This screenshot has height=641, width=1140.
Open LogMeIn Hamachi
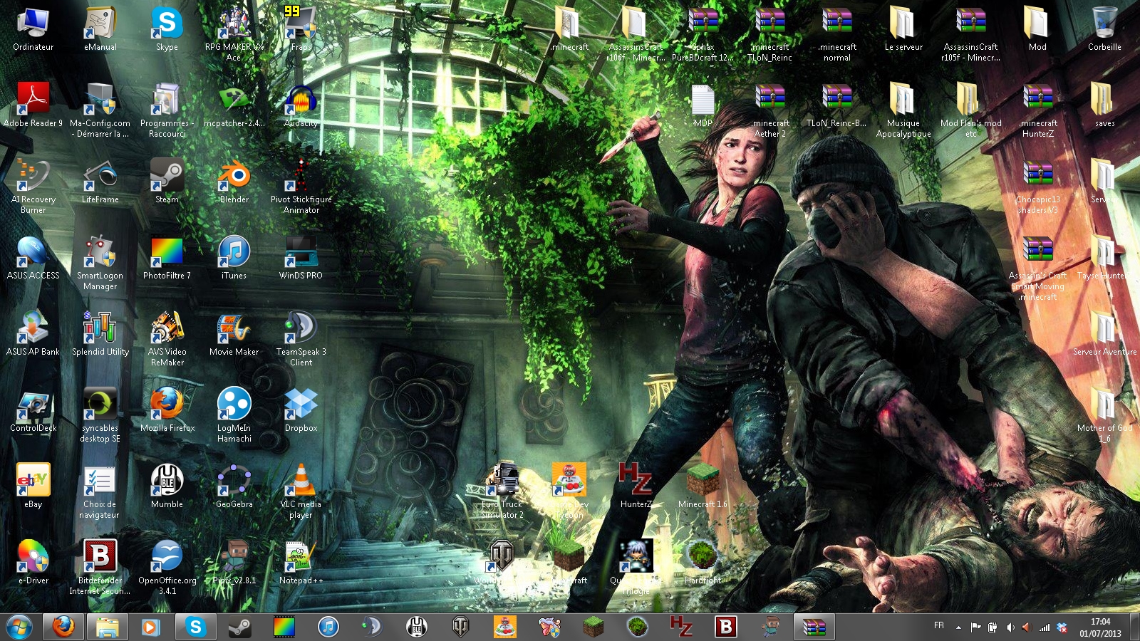coord(234,415)
